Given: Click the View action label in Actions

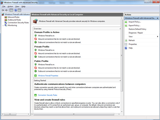Looking at the screenshot, I should coord(131,36).
